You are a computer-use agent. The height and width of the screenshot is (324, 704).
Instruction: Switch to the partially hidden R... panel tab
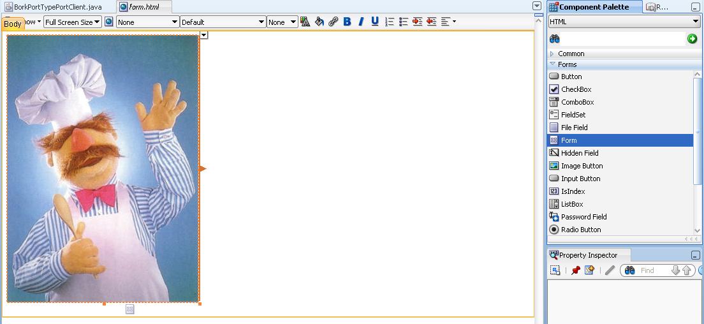[x=657, y=7]
